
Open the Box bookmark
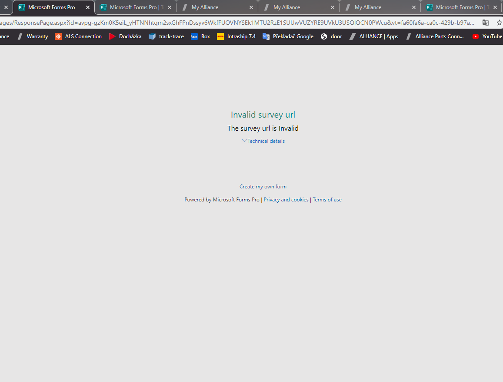pos(200,36)
